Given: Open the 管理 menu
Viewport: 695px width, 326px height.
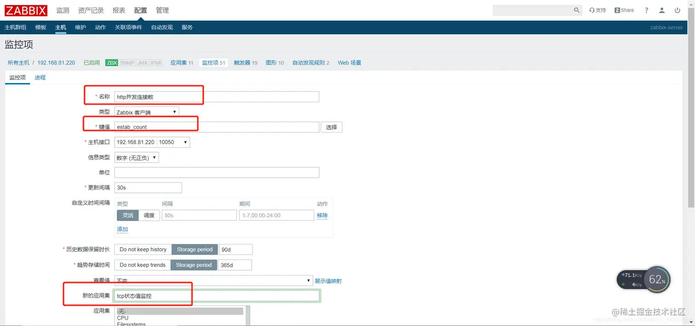Looking at the screenshot, I should (x=162, y=10).
